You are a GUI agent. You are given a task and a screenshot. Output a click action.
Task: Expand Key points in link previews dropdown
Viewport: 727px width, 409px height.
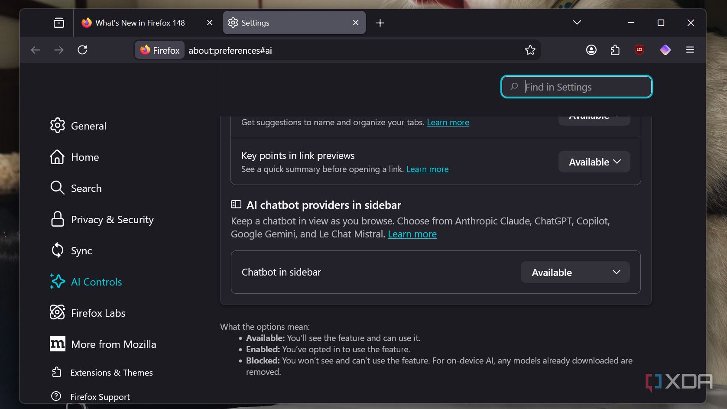click(x=594, y=162)
